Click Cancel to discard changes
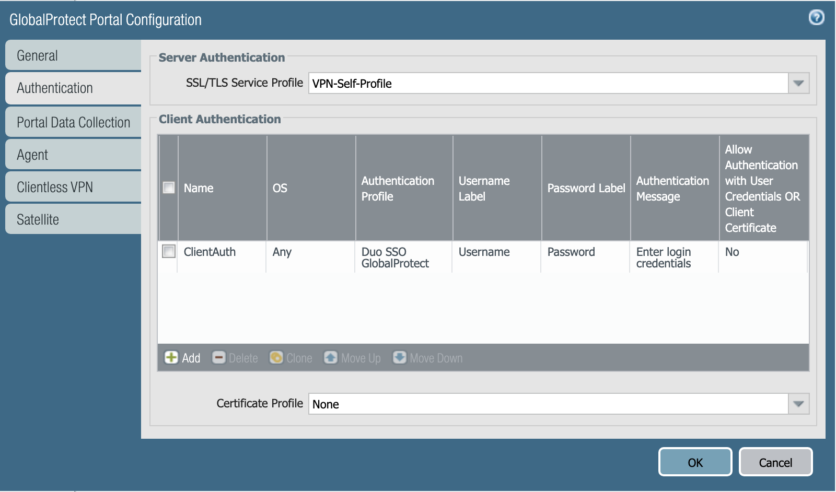 tap(775, 462)
